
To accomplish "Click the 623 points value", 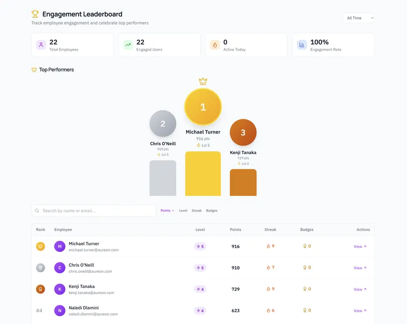I will tap(236, 310).
